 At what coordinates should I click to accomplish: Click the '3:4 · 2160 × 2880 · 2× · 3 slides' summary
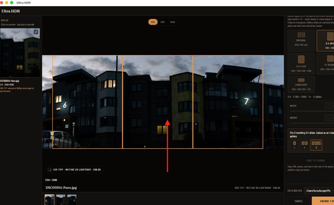[305, 97]
